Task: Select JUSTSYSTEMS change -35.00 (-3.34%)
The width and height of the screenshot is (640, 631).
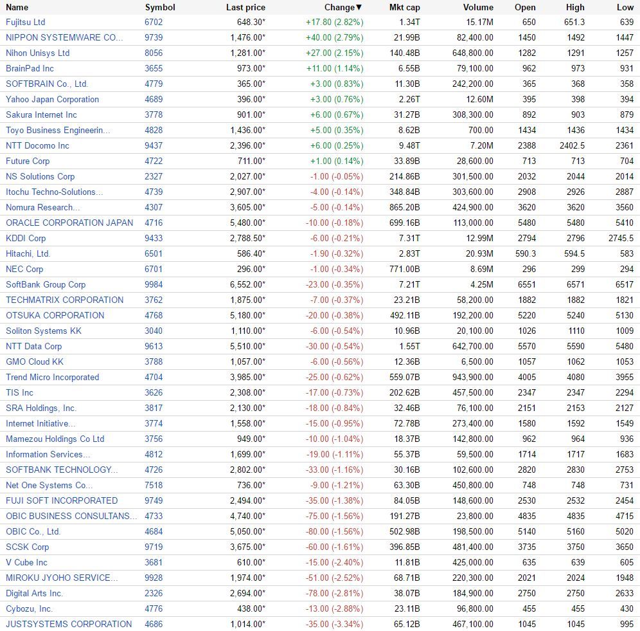Action: (335, 625)
